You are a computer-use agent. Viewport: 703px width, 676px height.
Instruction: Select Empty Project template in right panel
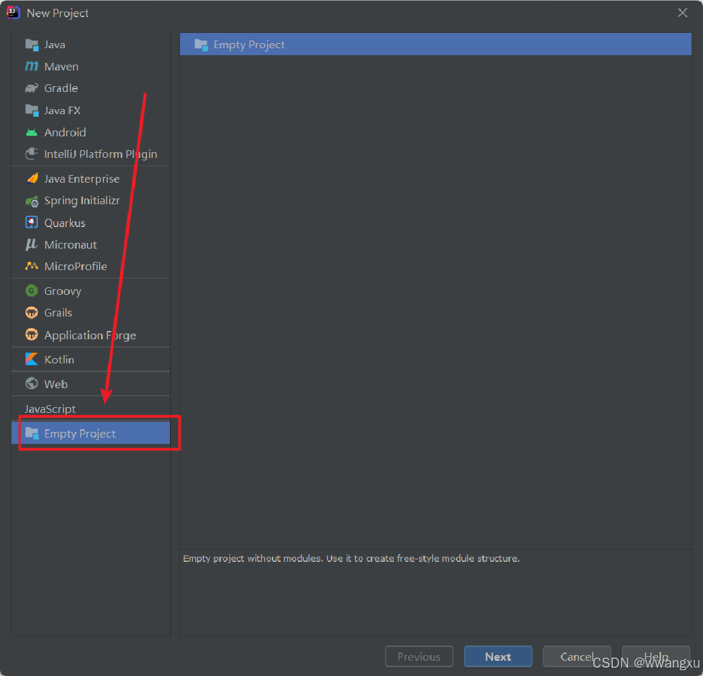435,44
